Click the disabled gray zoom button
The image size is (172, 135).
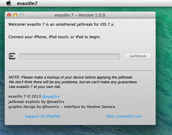[22, 15]
